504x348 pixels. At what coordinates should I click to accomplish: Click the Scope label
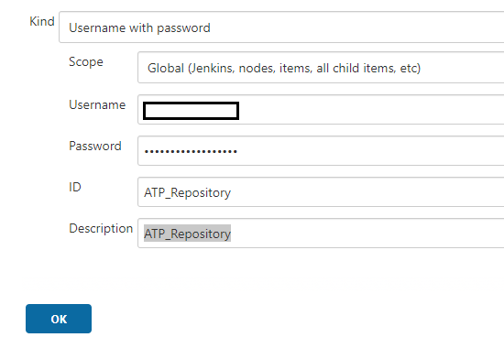click(86, 62)
